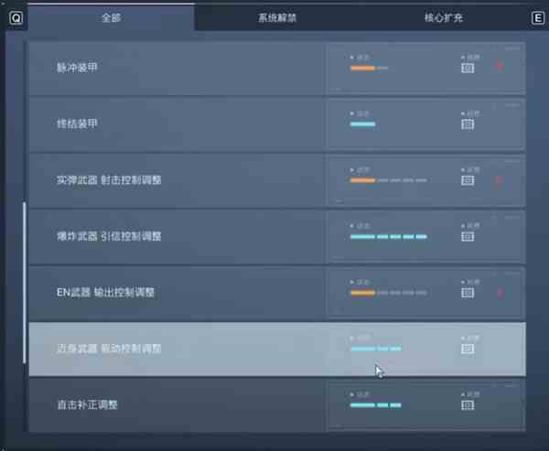
Task: Open the 全部 tab
Action: pos(111,17)
